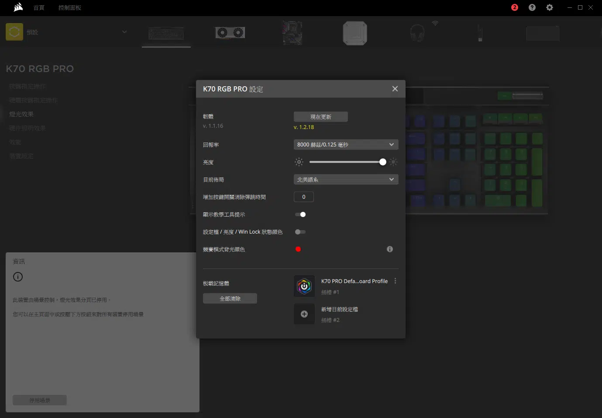The height and width of the screenshot is (418, 602).
Task: Click the red notification badge icon
Action: click(x=514, y=7)
